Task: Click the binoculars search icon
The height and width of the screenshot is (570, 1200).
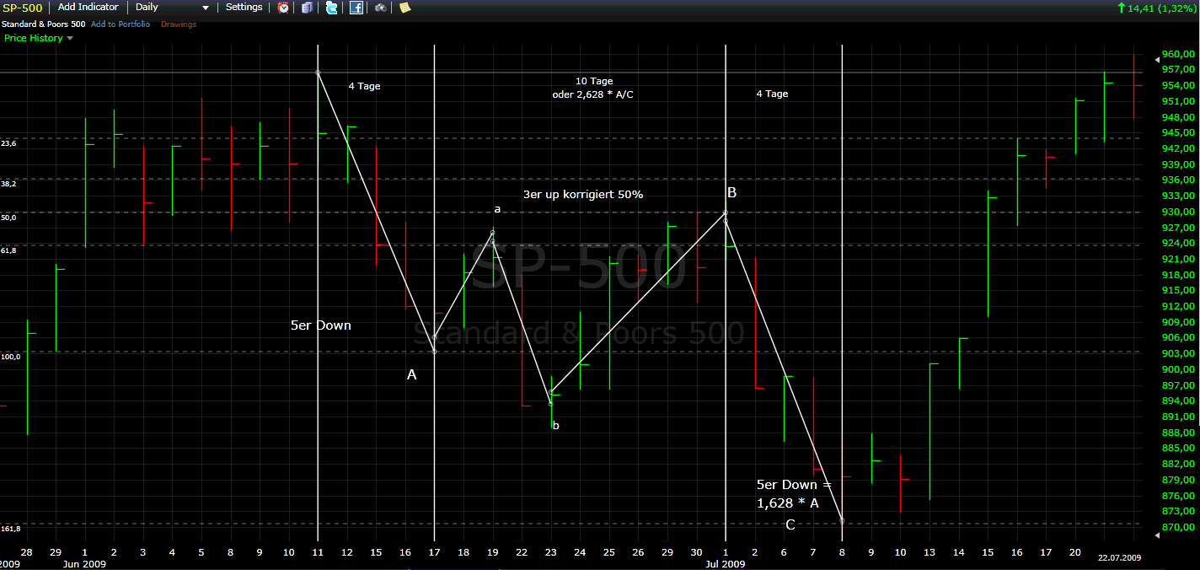Action: point(381,8)
